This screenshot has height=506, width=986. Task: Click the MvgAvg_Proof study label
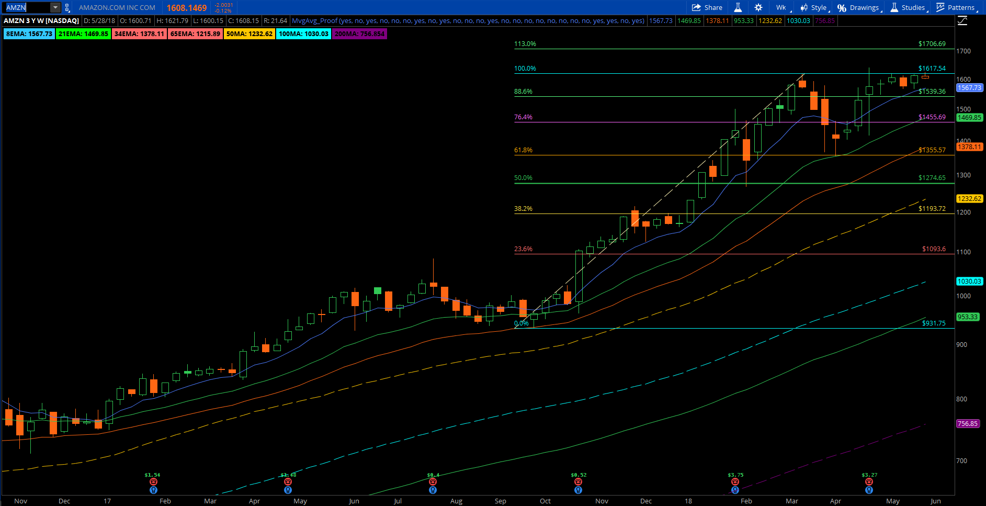468,21
